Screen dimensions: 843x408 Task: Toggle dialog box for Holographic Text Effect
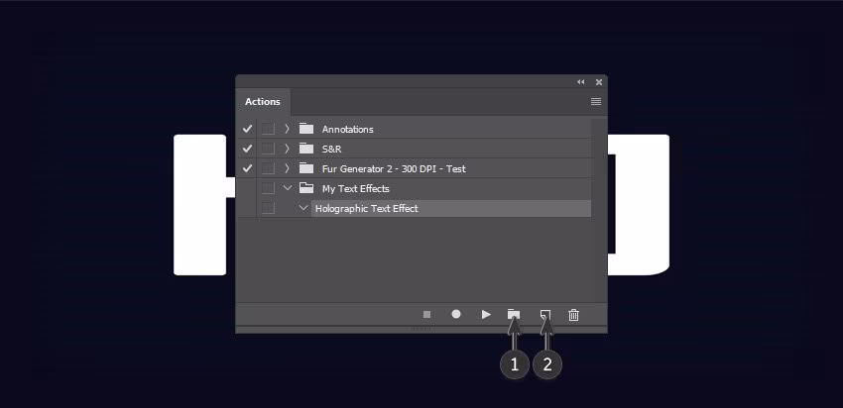pyautogui.click(x=268, y=208)
